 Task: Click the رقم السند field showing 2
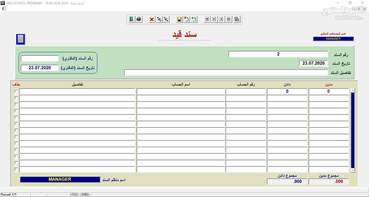pyautogui.click(x=278, y=54)
